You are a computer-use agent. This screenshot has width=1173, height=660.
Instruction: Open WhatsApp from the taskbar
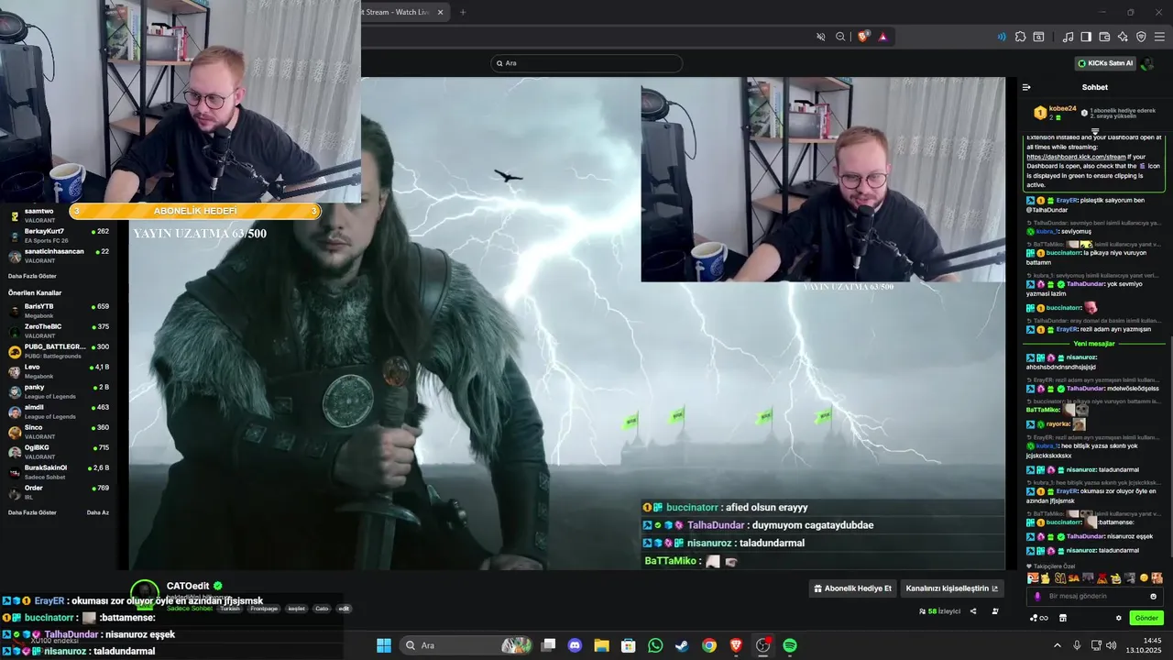click(655, 645)
